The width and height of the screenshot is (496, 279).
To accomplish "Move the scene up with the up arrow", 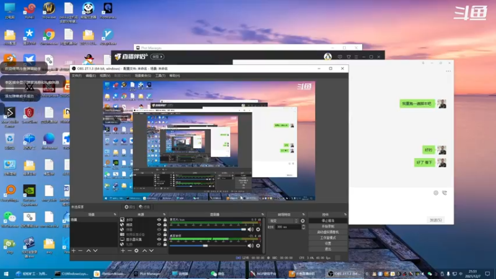I will point(89,250).
